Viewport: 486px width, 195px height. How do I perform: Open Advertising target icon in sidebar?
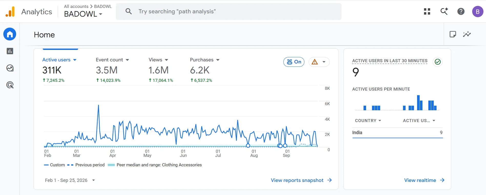click(x=10, y=85)
